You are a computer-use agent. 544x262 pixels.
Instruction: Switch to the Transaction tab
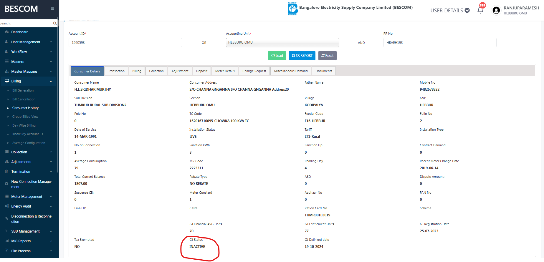pyautogui.click(x=116, y=71)
